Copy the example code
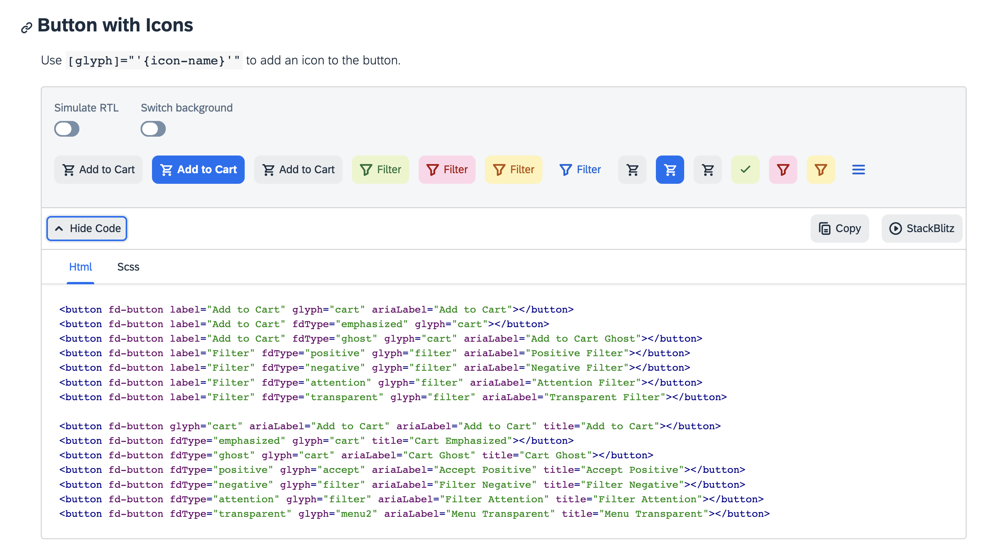The image size is (996, 560). tap(839, 228)
